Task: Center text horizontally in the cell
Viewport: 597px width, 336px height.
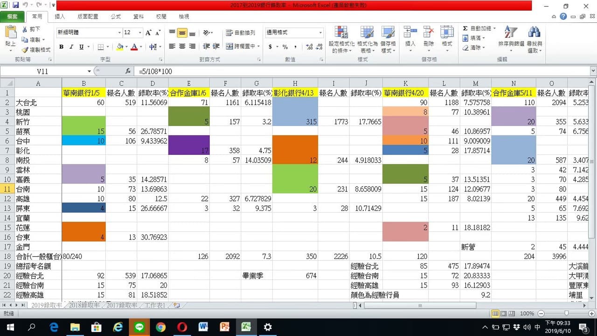Action: (182, 47)
